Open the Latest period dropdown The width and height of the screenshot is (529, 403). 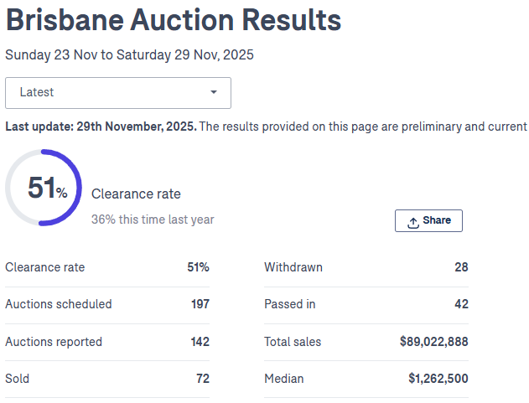click(x=117, y=92)
